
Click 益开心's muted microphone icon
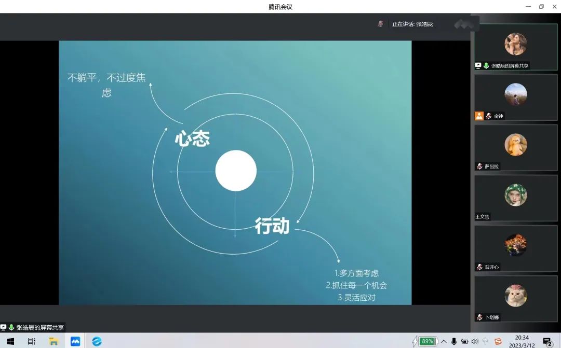[479, 267]
